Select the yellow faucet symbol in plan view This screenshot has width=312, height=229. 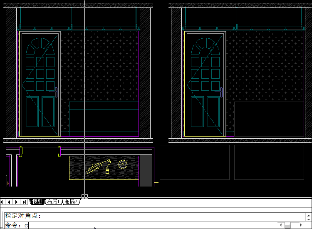95,167
